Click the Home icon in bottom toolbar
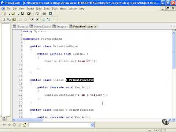 25,125
